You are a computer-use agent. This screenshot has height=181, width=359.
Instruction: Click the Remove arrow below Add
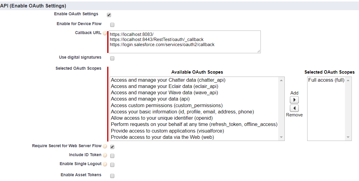tap(294, 108)
